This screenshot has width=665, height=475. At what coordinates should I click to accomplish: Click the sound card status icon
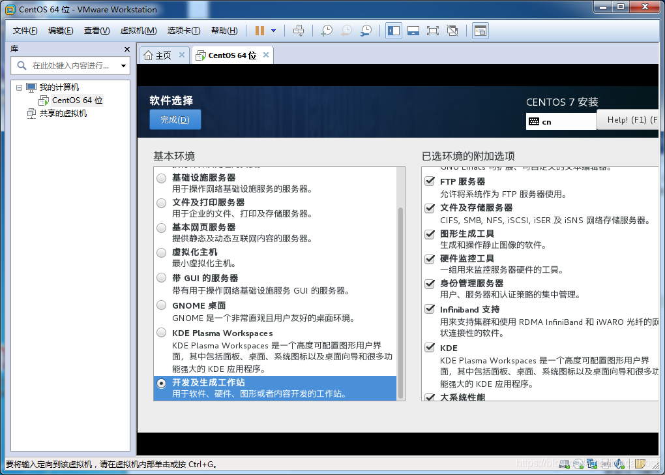[x=619, y=463]
